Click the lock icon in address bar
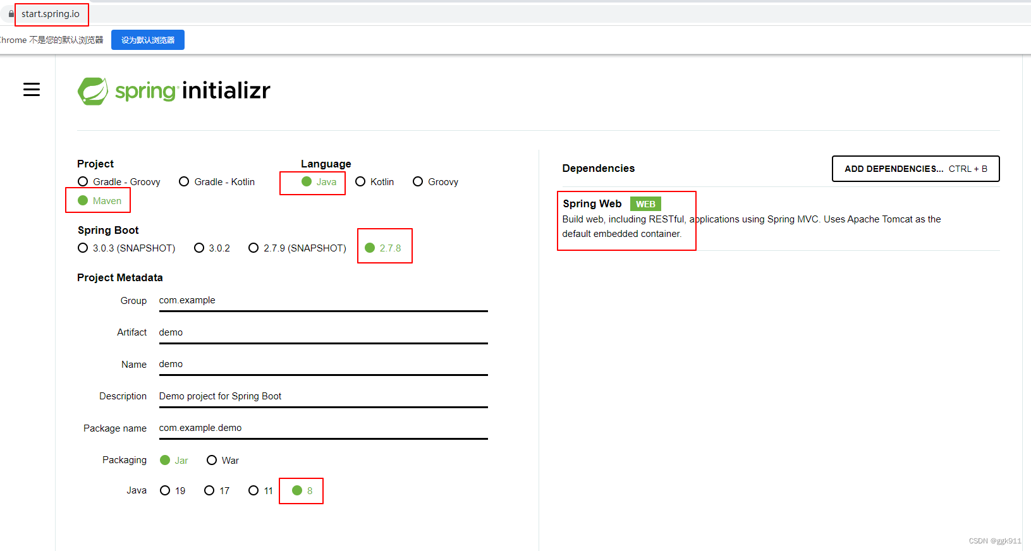This screenshot has height=551, width=1031. point(11,14)
